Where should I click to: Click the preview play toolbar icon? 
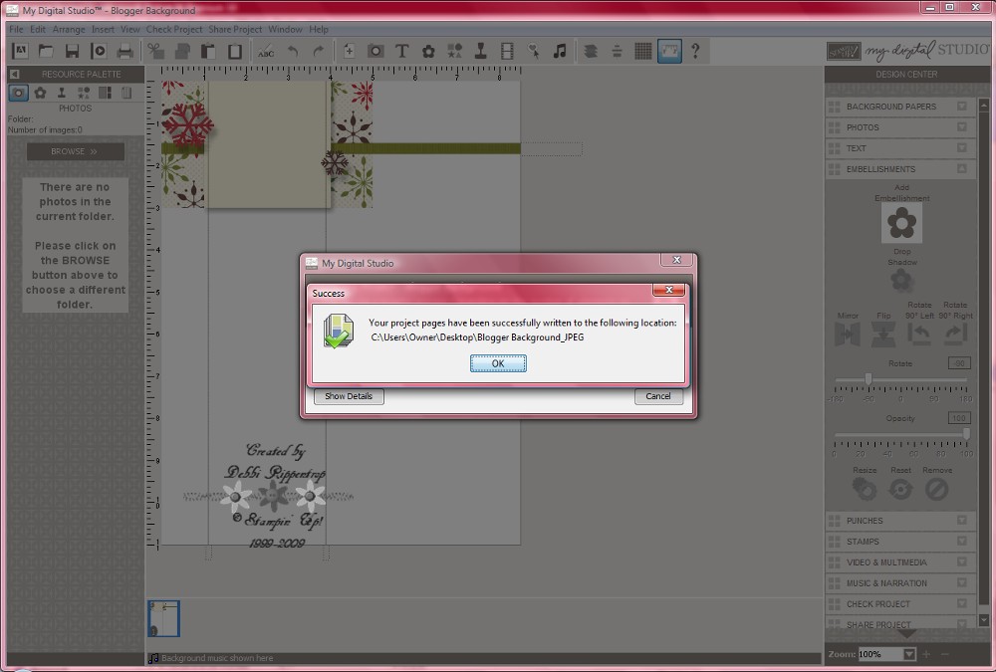[x=99, y=51]
